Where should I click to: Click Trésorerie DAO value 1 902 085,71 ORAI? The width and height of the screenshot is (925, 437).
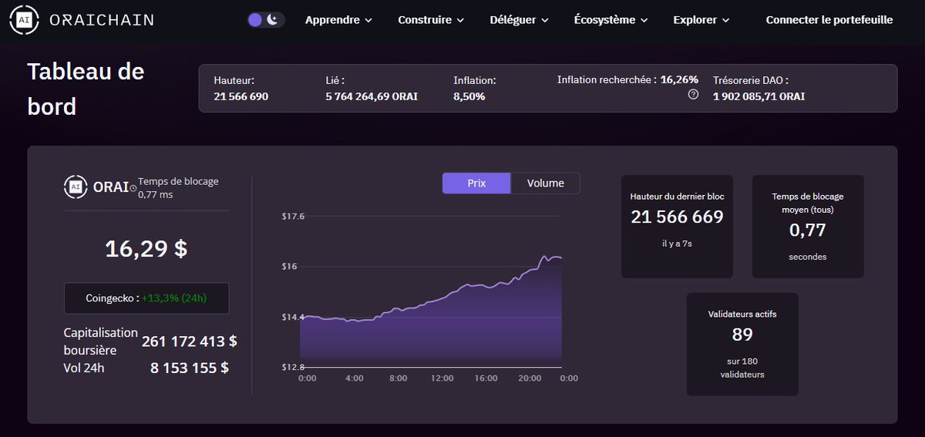[758, 96]
